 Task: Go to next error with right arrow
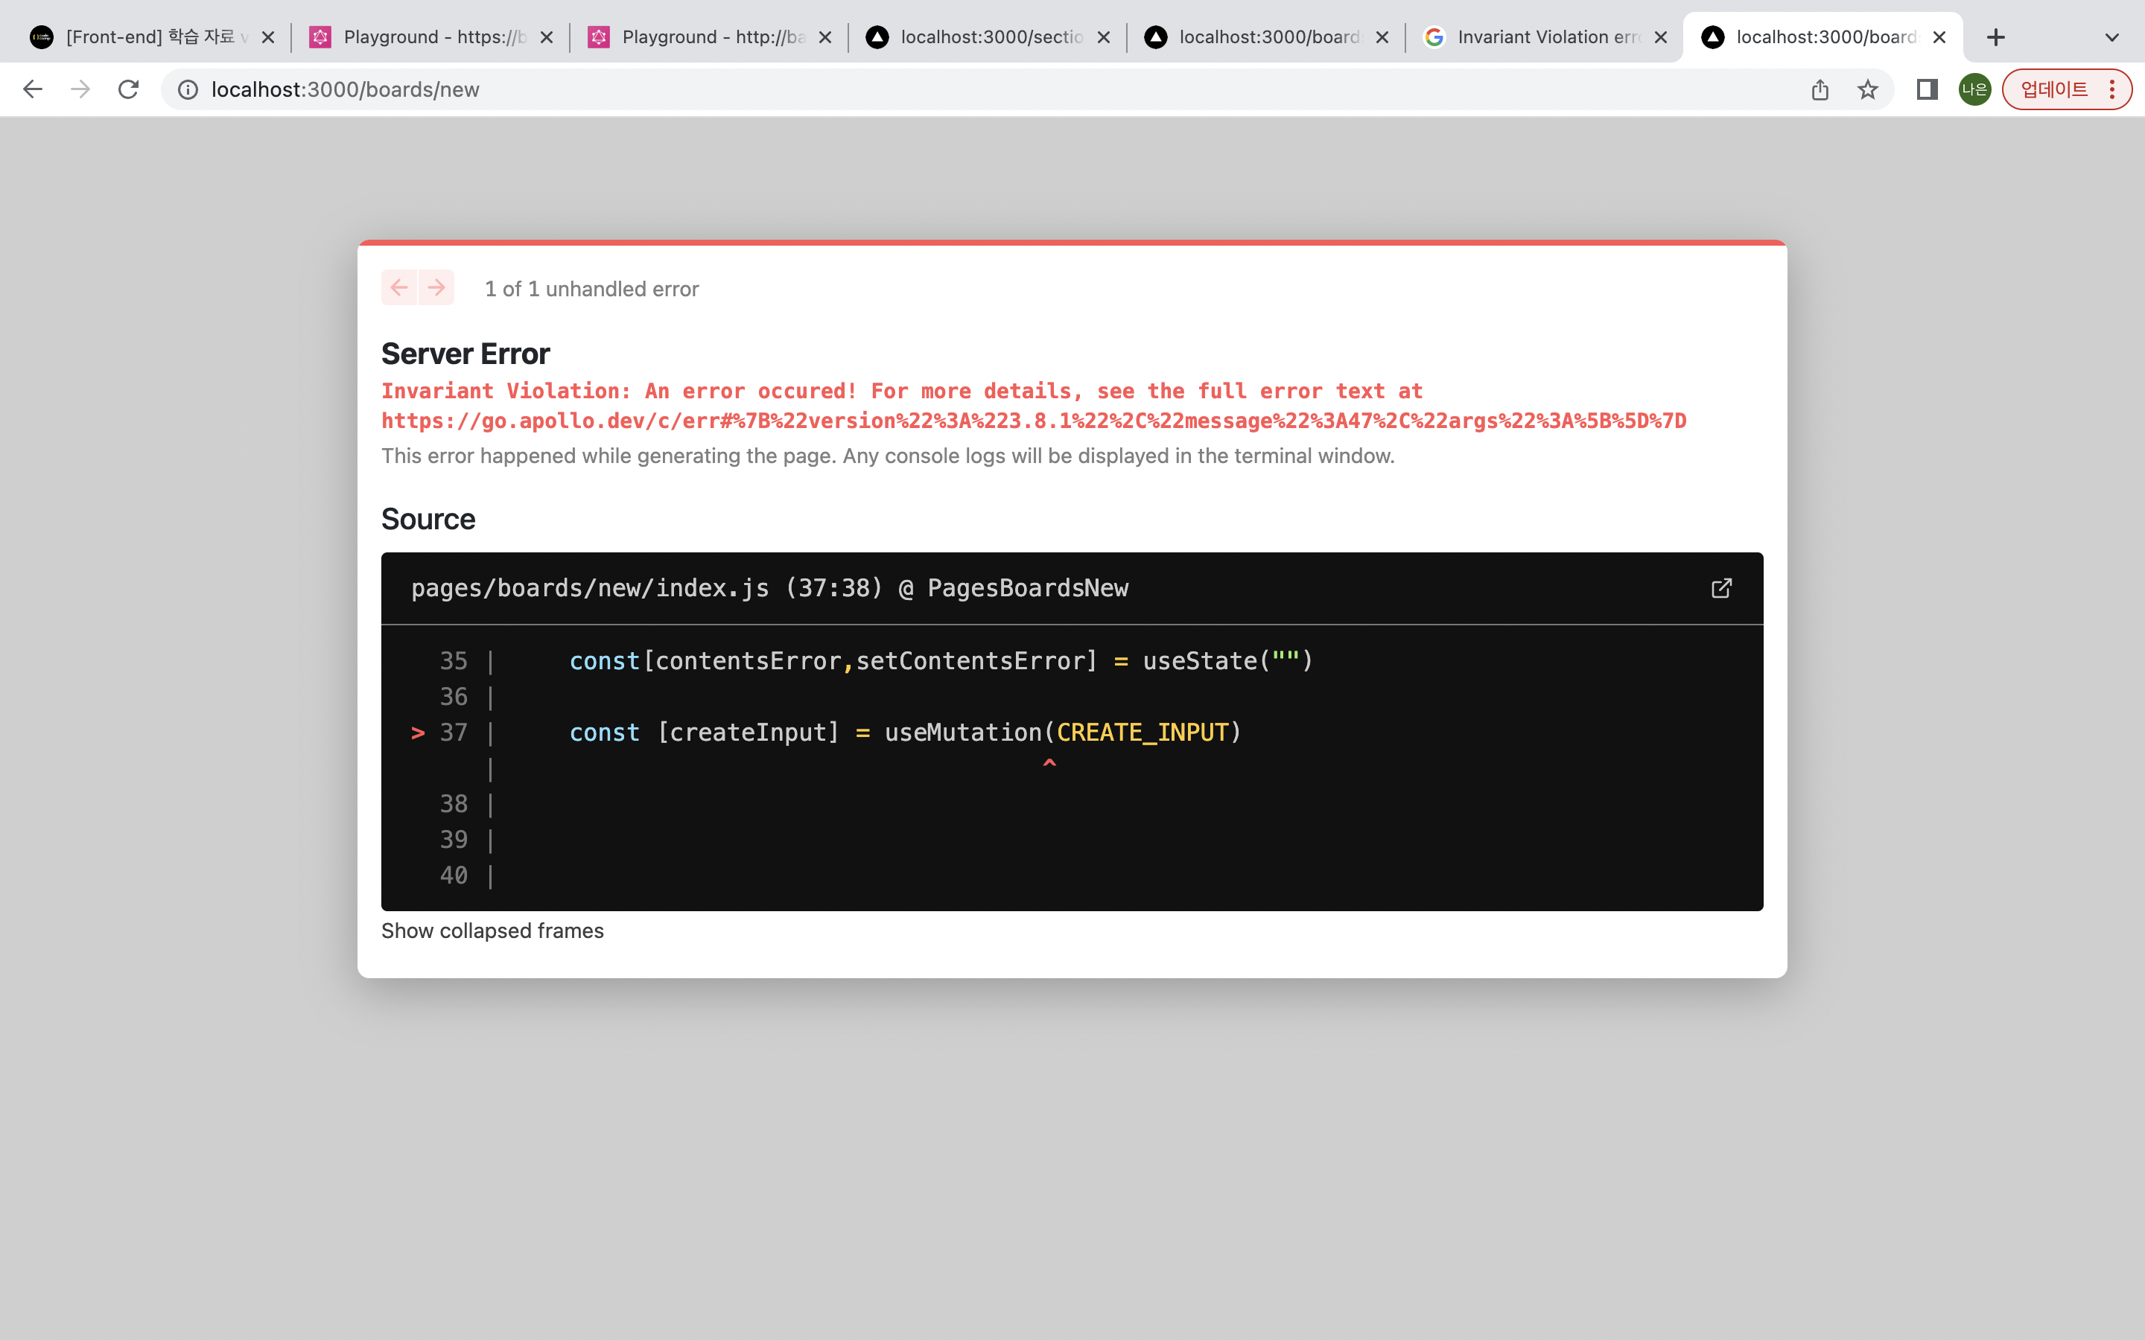(x=436, y=287)
